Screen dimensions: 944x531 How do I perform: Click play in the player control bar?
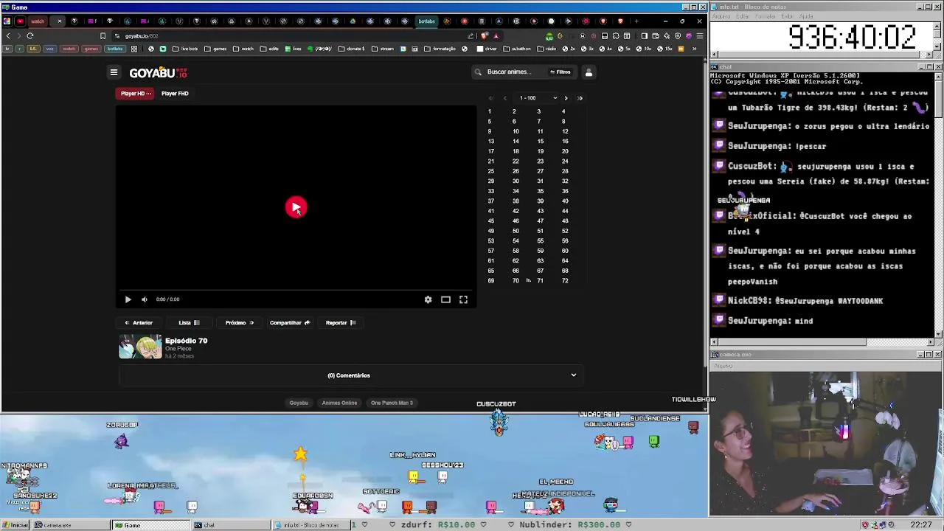tap(128, 299)
